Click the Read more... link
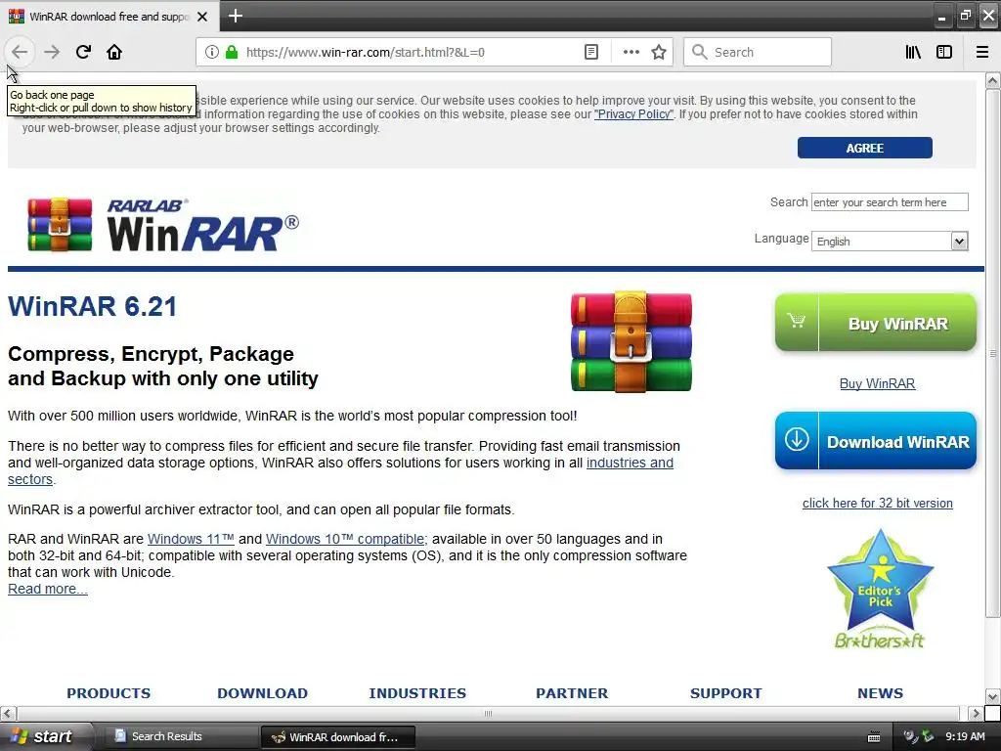 click(x=47, y=589)
